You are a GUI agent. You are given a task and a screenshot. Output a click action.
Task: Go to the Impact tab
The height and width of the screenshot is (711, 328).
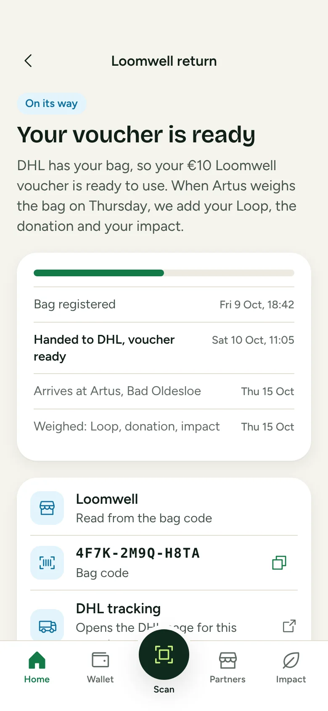tap(291, 667)
